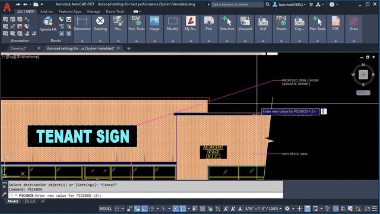Expand the Quick Access toolbar customize arrow
Image resolution: width=380 pixels, height=214 pixels.
(x=42, y=4)
